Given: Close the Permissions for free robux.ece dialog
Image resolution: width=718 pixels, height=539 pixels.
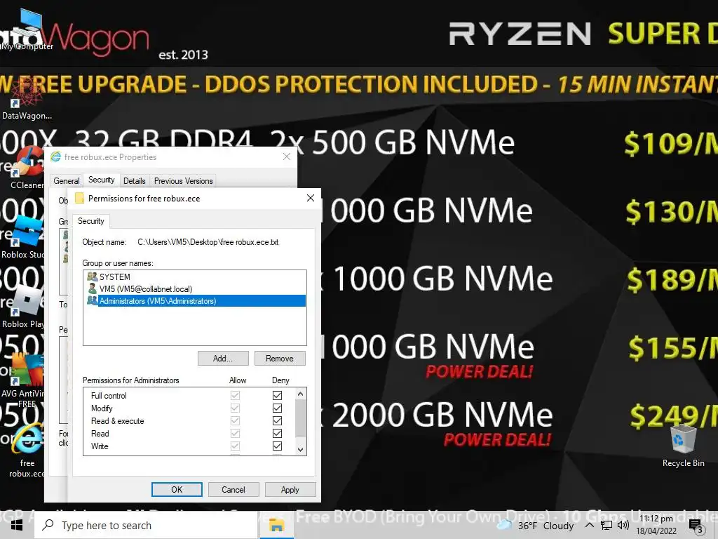Looking at the screenshot, I should [x=311, y=198].
